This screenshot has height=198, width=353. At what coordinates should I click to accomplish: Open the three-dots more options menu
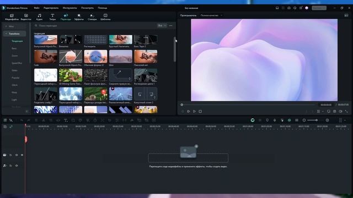pyautogui.click(x=170, y=26)
